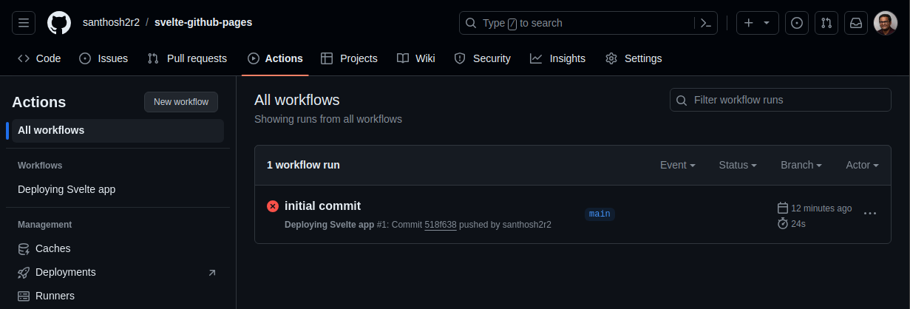
Task: Click the filter search magnifier icon
Action: (x=682, y=100)
